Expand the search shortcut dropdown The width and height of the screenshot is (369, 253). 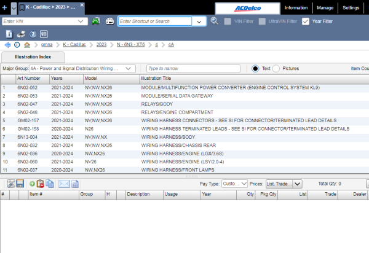click(199, 21)
